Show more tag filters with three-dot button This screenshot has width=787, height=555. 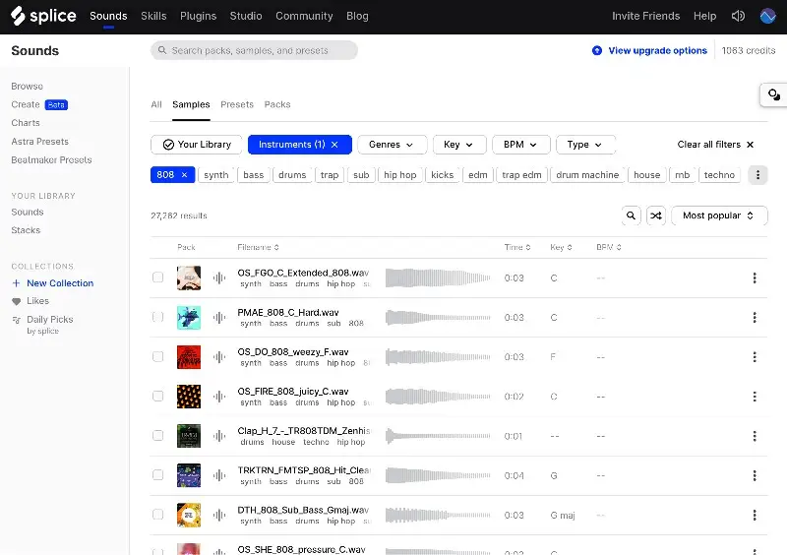[x=757, y=175]
